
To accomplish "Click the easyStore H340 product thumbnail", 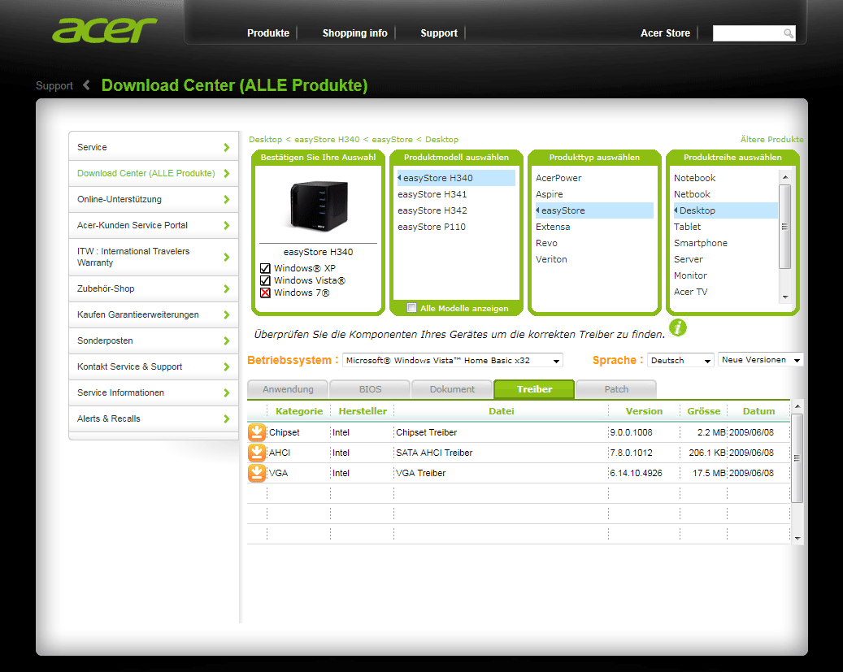I will tap(319, 206).
